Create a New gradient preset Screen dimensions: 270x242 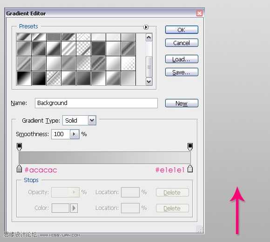pyautogui.click(x=182, y=103)
